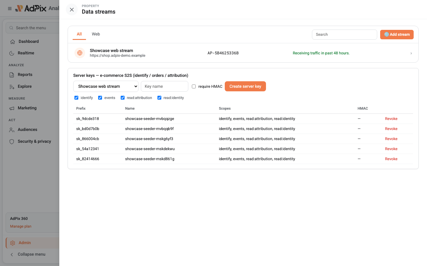Image resolution: width=427 pixels, height=266 pixels.
Task: Open the Audiences menu item
Action: tap(28, 130)
